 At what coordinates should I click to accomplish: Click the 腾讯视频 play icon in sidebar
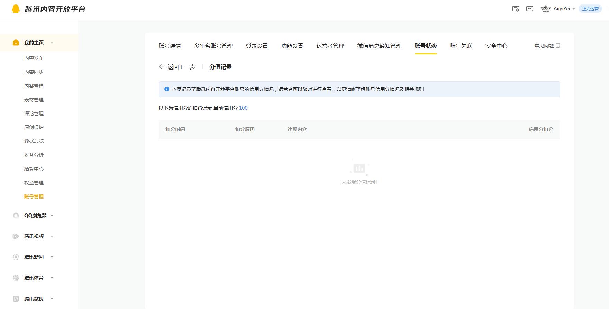[16, 236]
